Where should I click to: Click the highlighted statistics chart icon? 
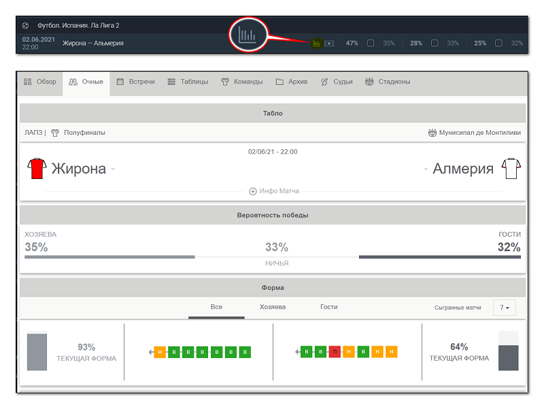coord(316,44)
